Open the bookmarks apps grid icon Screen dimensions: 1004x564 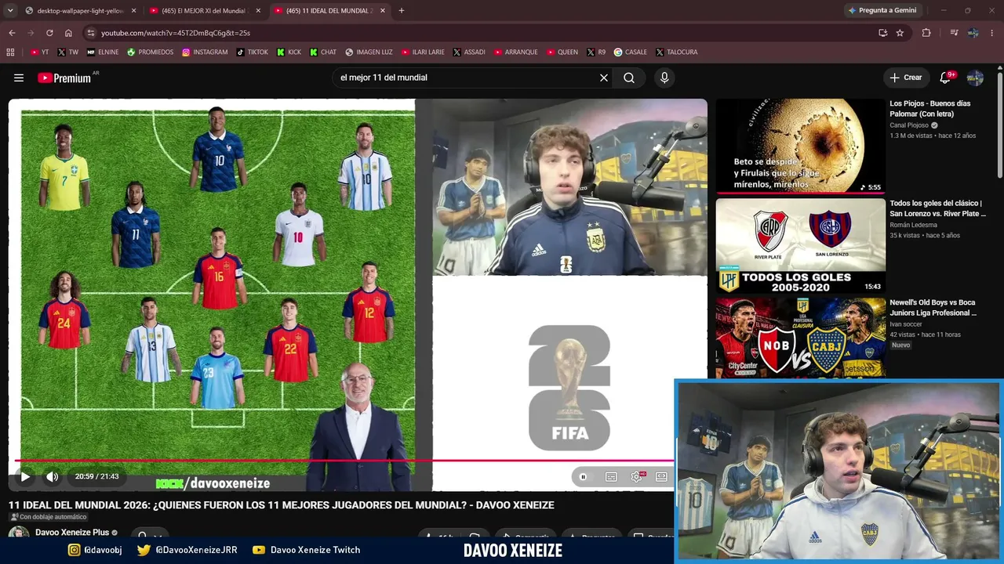tap(10, 52)
